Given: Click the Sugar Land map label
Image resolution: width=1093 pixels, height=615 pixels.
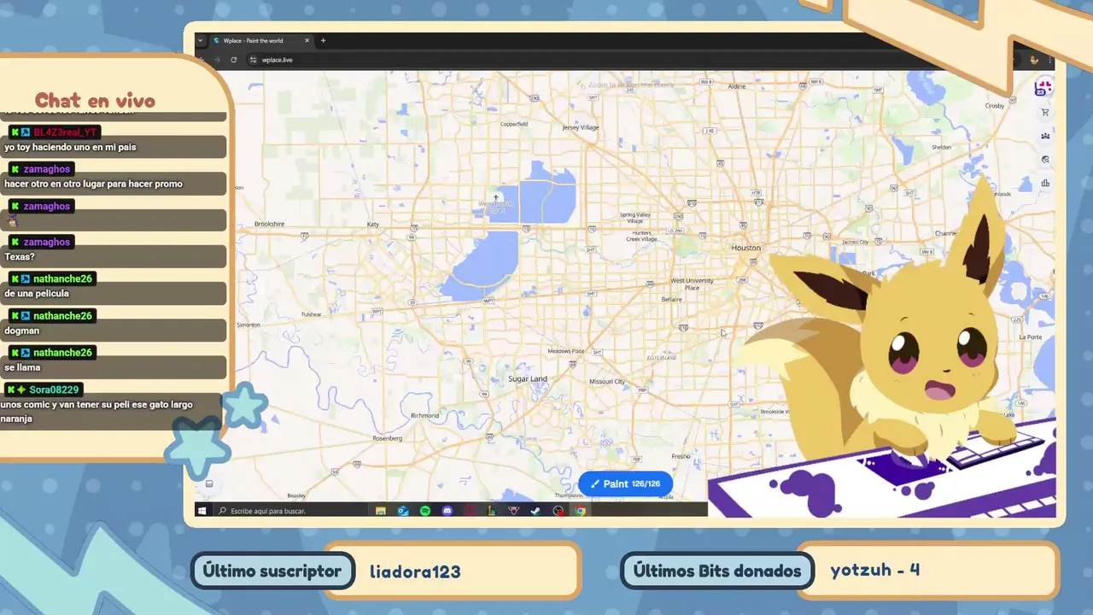Looking at the screenshot, I should pyautogui.click(x=528, y=378).
